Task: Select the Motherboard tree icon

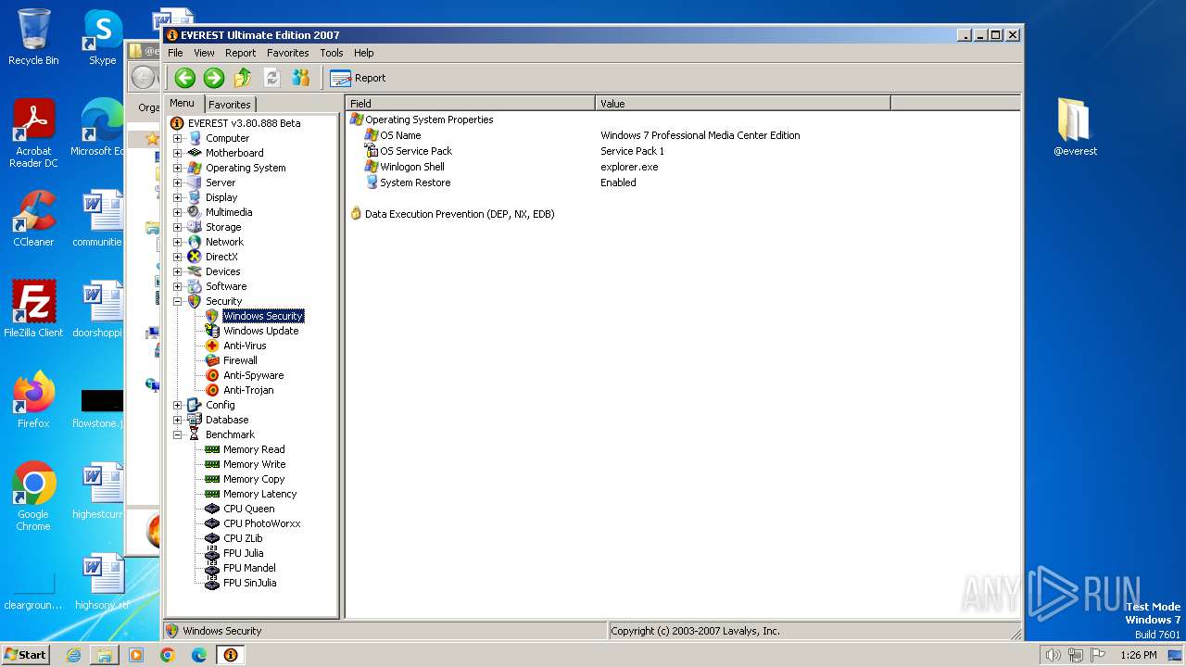Action: 195,153
